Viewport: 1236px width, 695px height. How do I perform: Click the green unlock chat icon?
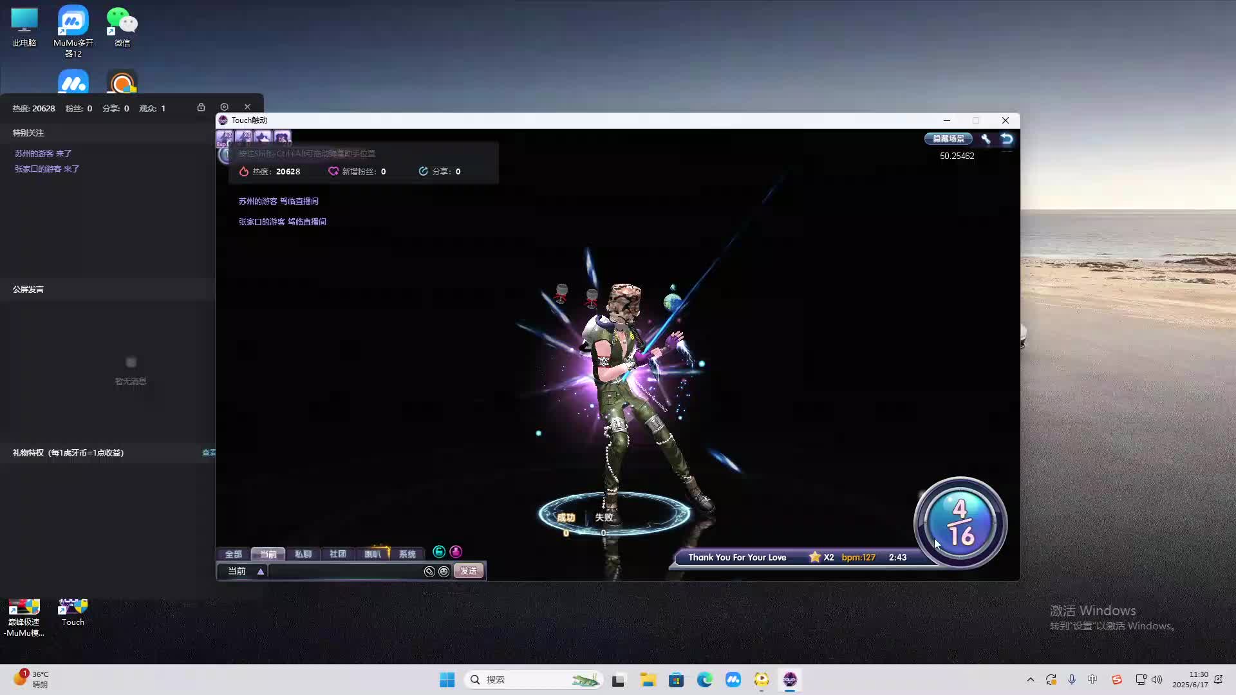point(439,552)
